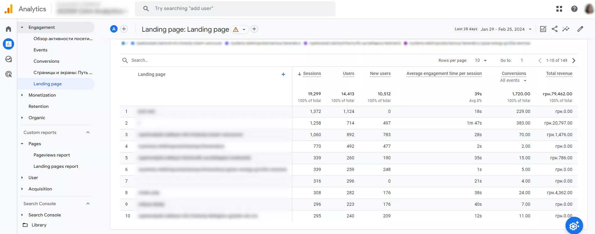This screenshot has height=234, width=595.
Task: Expand the Monetization section
Action: pyautogui.click(x=42, y=95)
